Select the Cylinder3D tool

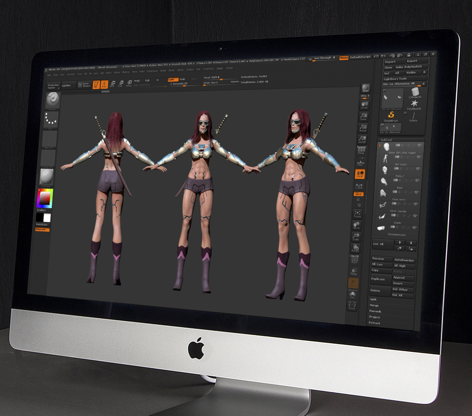tap(415, 92)
